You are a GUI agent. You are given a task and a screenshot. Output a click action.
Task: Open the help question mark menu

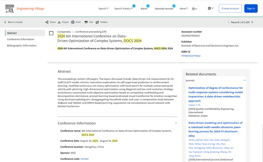(x=194, y=9)
